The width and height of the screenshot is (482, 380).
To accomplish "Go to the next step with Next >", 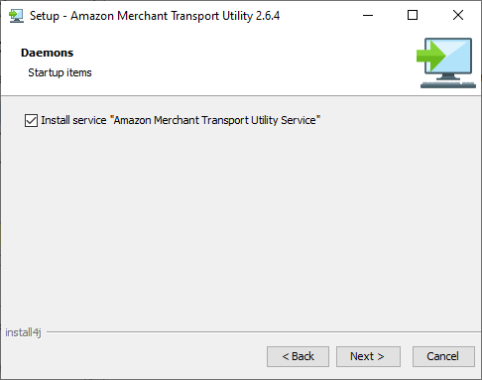I will [x=368, y=356].
